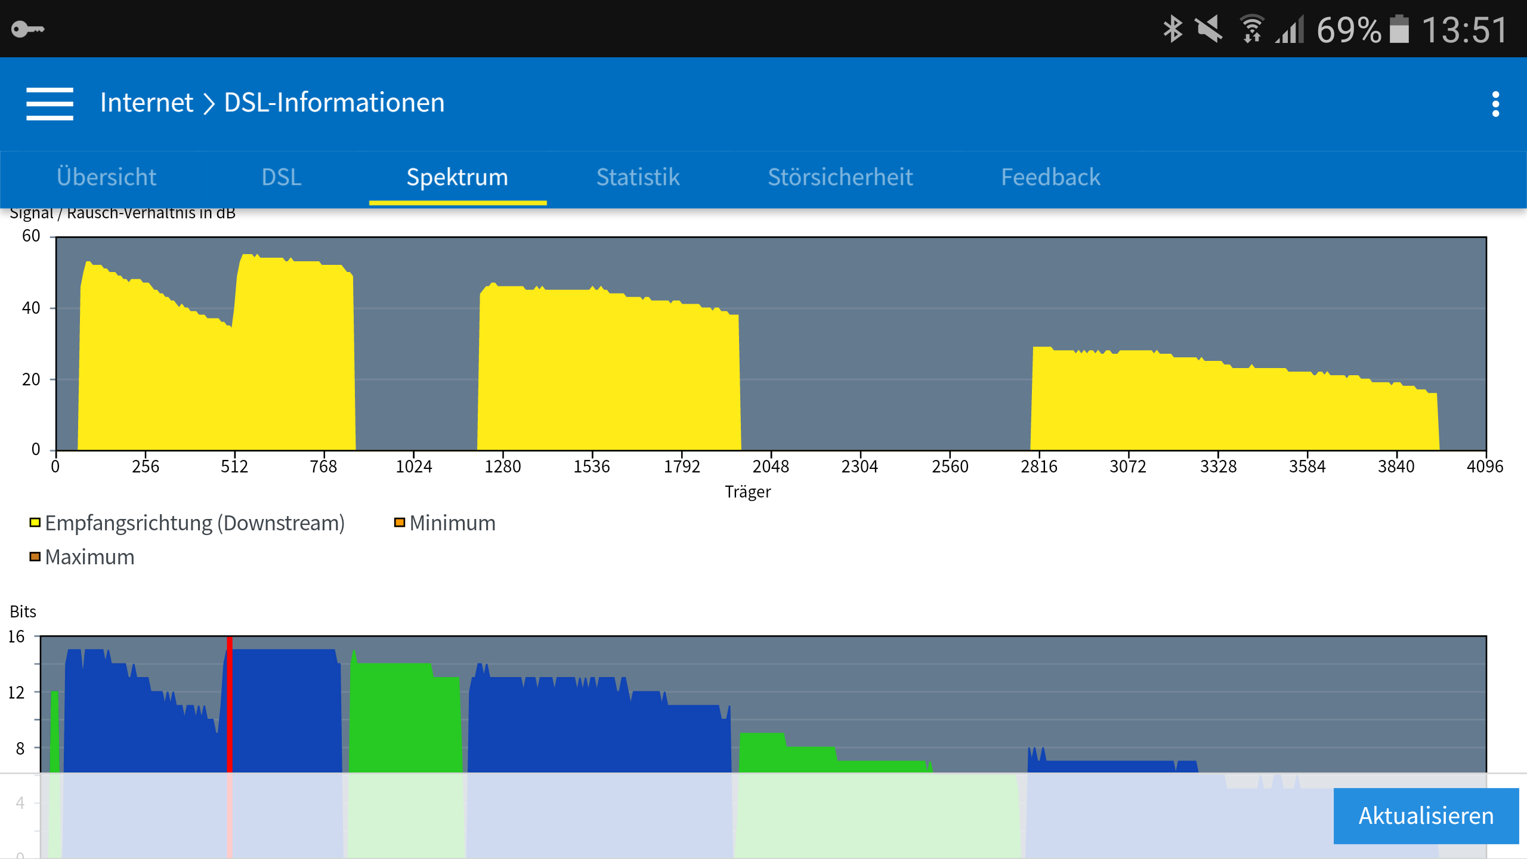Tap the VPN key status icon
Viewport: 1527px width, 859px height.
click(27, 29)
